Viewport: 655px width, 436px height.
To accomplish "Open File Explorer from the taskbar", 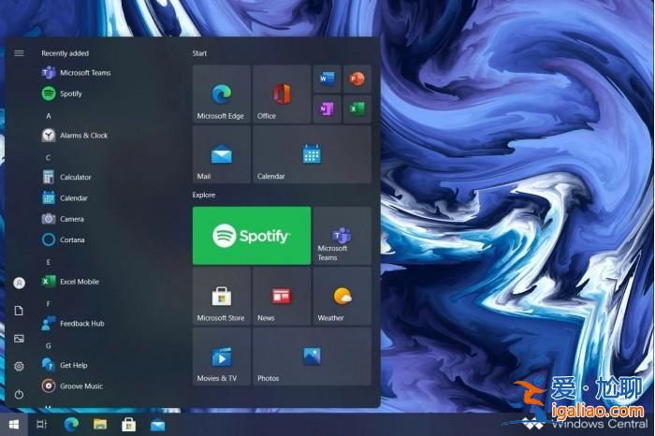I will [100, 425].
